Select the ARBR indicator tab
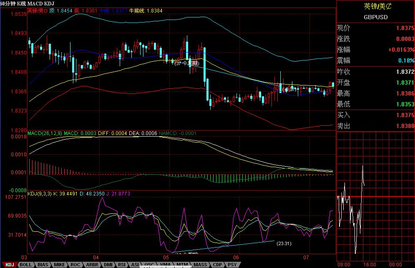This screenshot has height=268, width=415. coord(91,265)
